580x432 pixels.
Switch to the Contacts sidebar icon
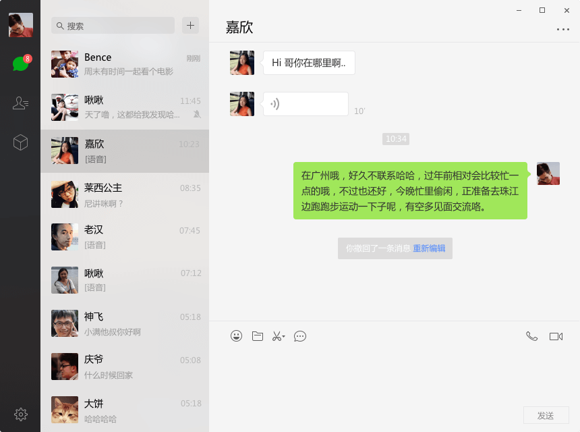pos(20,104)
